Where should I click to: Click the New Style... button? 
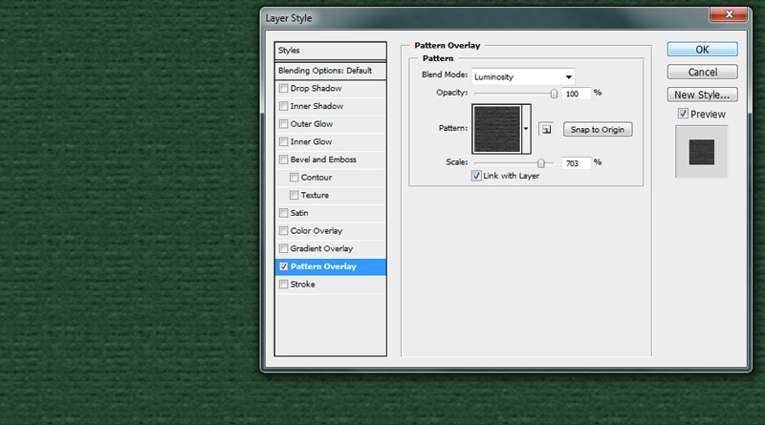click(702, 95)
